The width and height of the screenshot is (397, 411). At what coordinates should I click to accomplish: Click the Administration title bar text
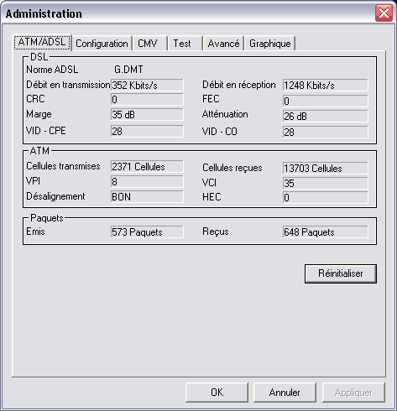(44, 13)
